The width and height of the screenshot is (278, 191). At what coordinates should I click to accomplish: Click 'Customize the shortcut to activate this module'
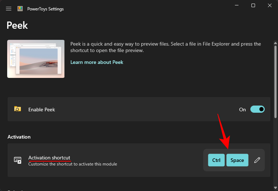73,164
